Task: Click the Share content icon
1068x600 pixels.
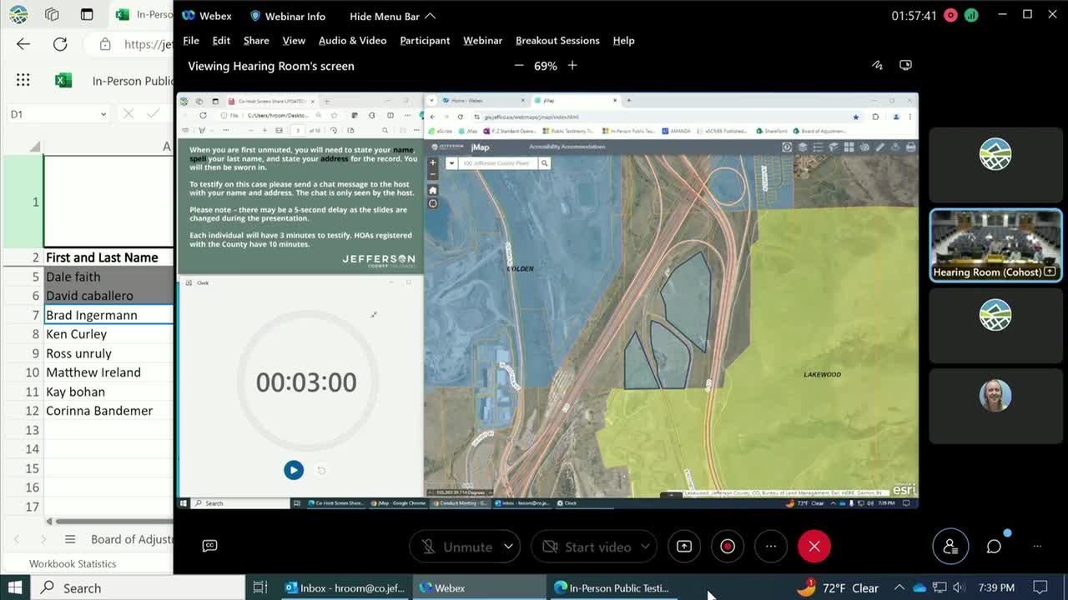Action: coord(684,547)
